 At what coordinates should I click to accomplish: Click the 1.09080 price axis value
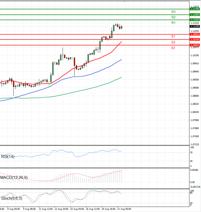click(x=195, y=88)
